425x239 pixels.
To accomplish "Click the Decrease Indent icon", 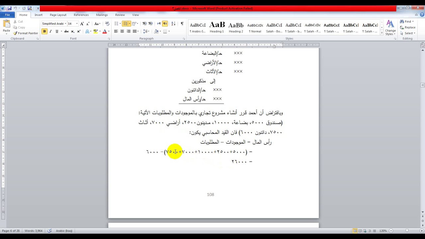I will tap(144, 24).
